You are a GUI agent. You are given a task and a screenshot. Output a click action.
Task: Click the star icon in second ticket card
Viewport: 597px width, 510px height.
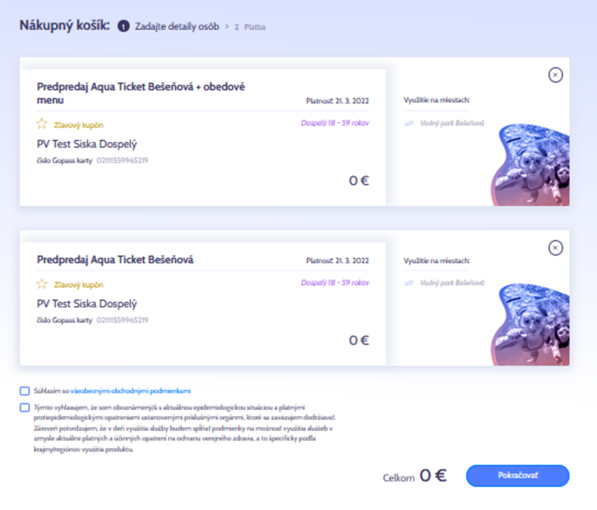[x=42, y=284]
